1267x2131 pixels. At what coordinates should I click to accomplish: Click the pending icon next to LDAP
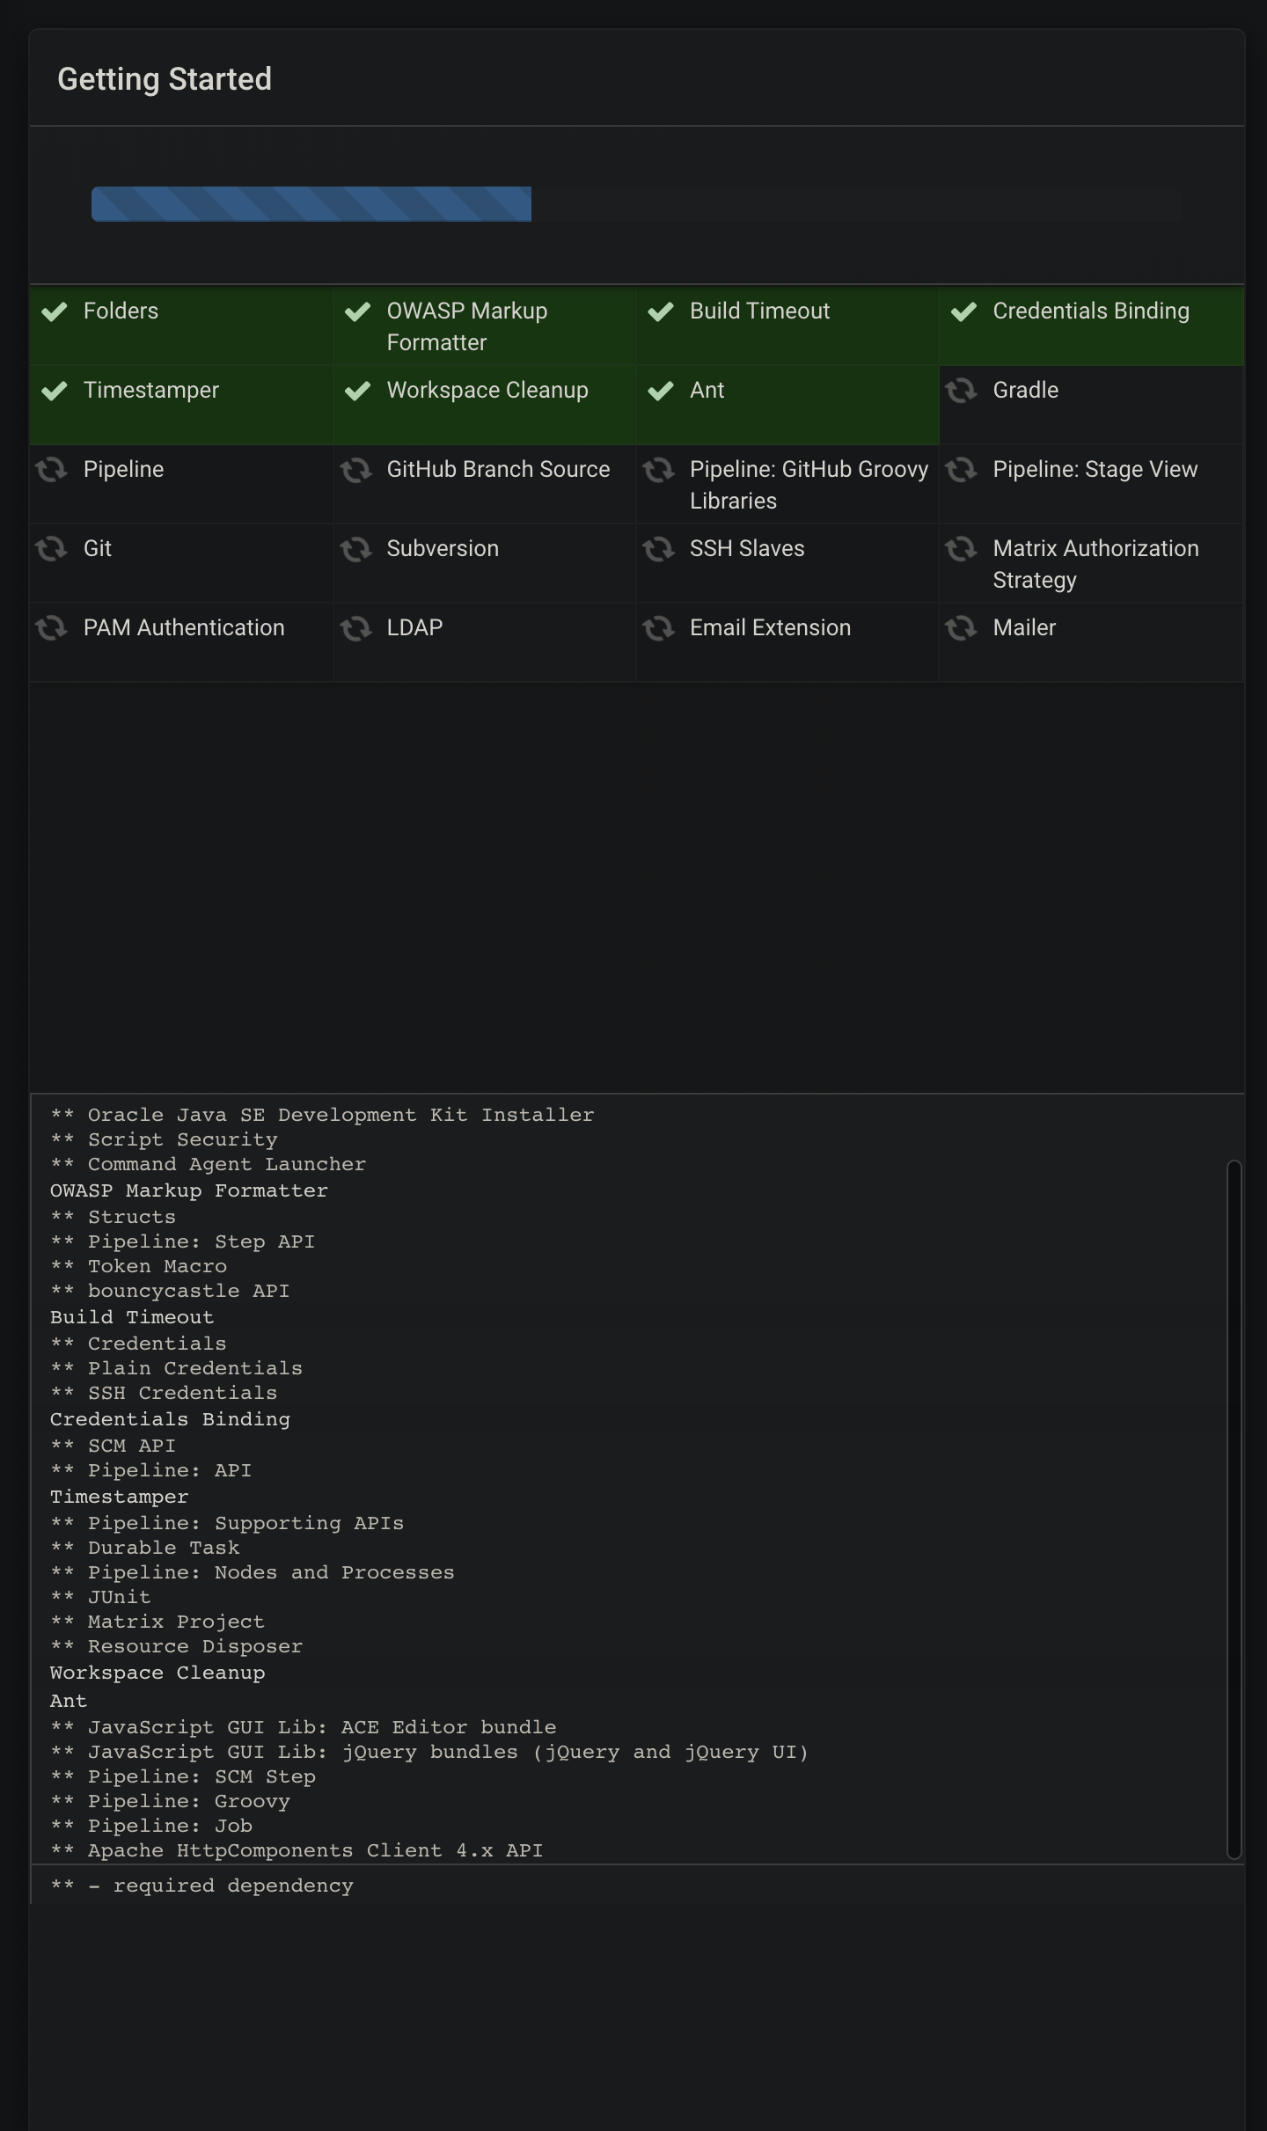(x=355, y=628)
